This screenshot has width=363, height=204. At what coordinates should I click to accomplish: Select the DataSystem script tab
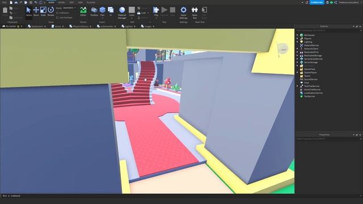pyautogui.click(x=37, y=27)
